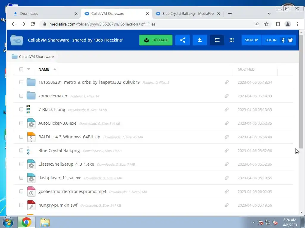This screenshot has width=305, height=228.
Task: Bookmark this page with the star
Action: [x=266, y=24]
